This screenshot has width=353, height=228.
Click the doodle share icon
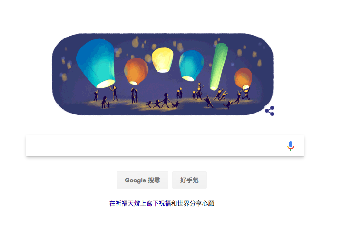pyautogui.click(x=269, y=111)
